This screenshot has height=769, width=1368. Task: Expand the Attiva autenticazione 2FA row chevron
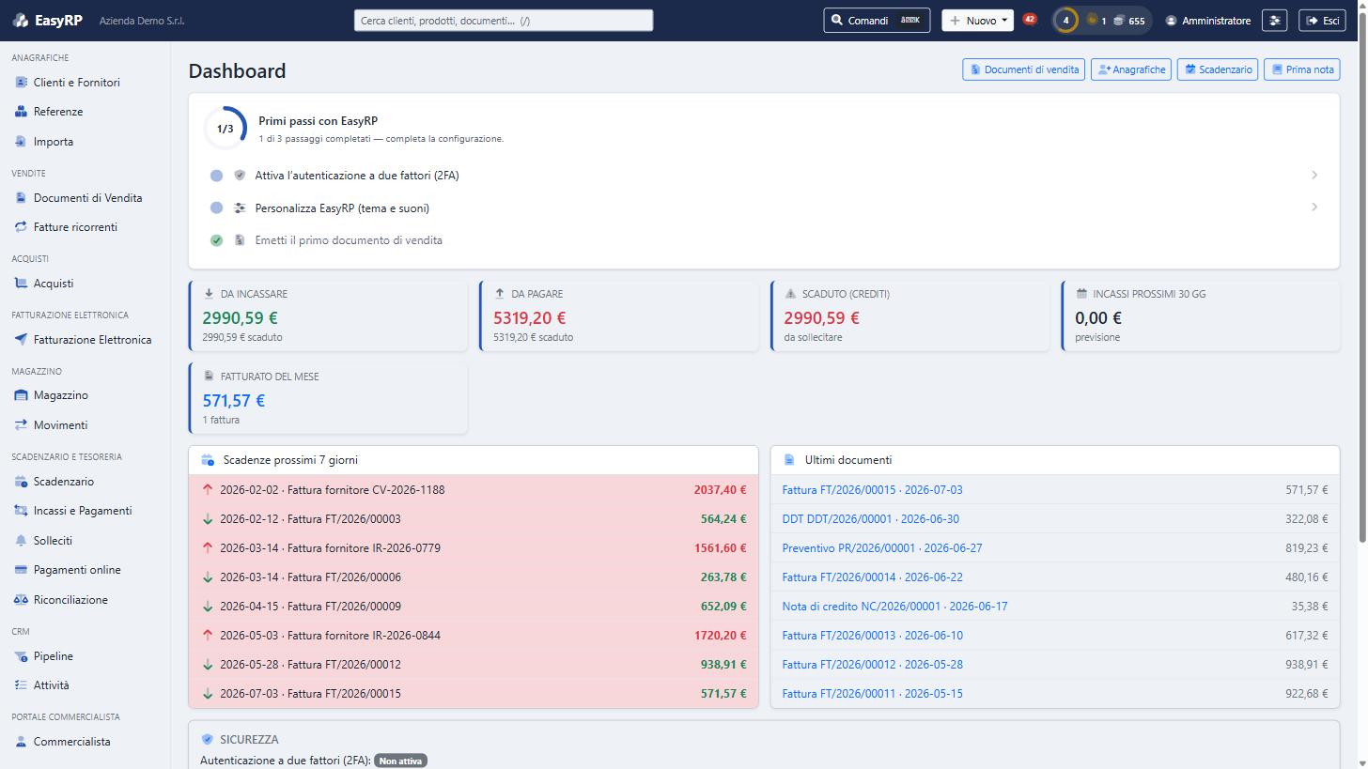(x=1314, y=175)
